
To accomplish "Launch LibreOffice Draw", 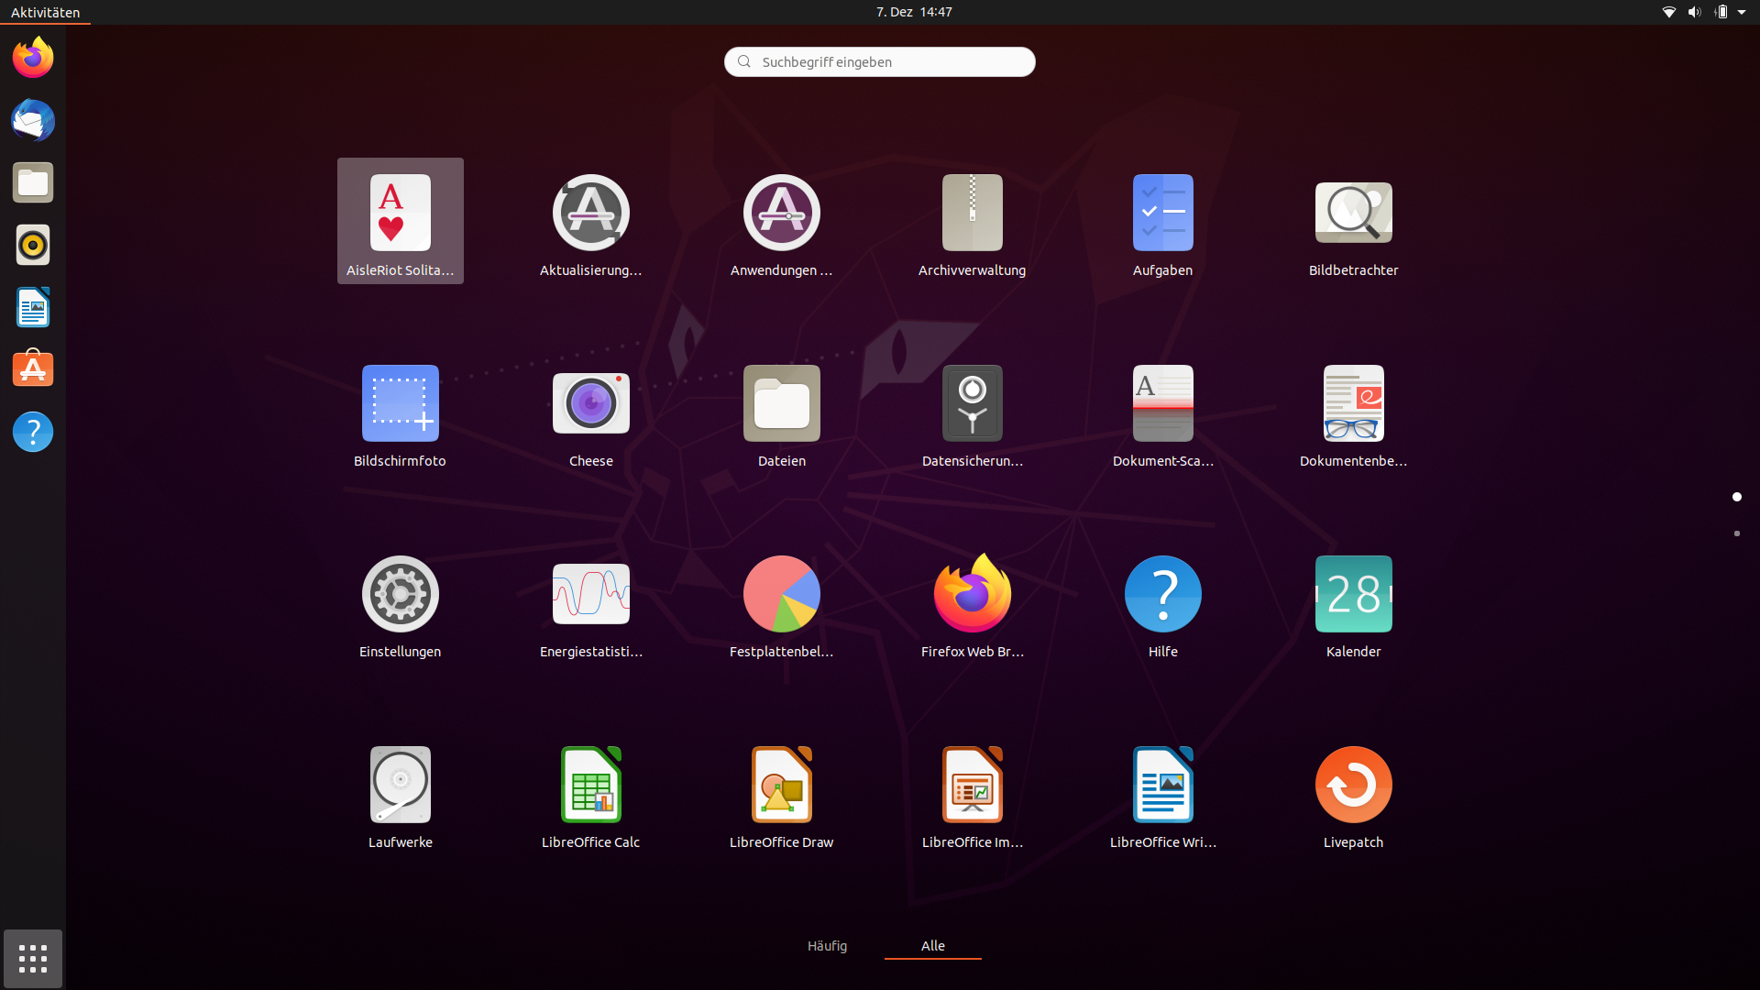I will [781, 786].
